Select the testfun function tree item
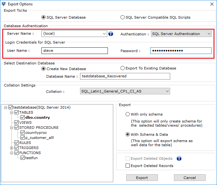Image resolution: width=217 pixels, height=185 pixels. pos(31,158)
